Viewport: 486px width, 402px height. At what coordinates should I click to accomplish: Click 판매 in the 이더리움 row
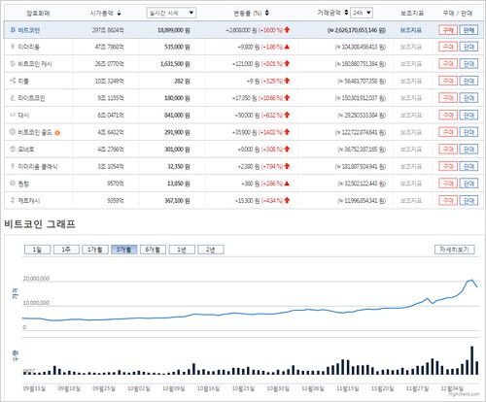coord(469,47)
